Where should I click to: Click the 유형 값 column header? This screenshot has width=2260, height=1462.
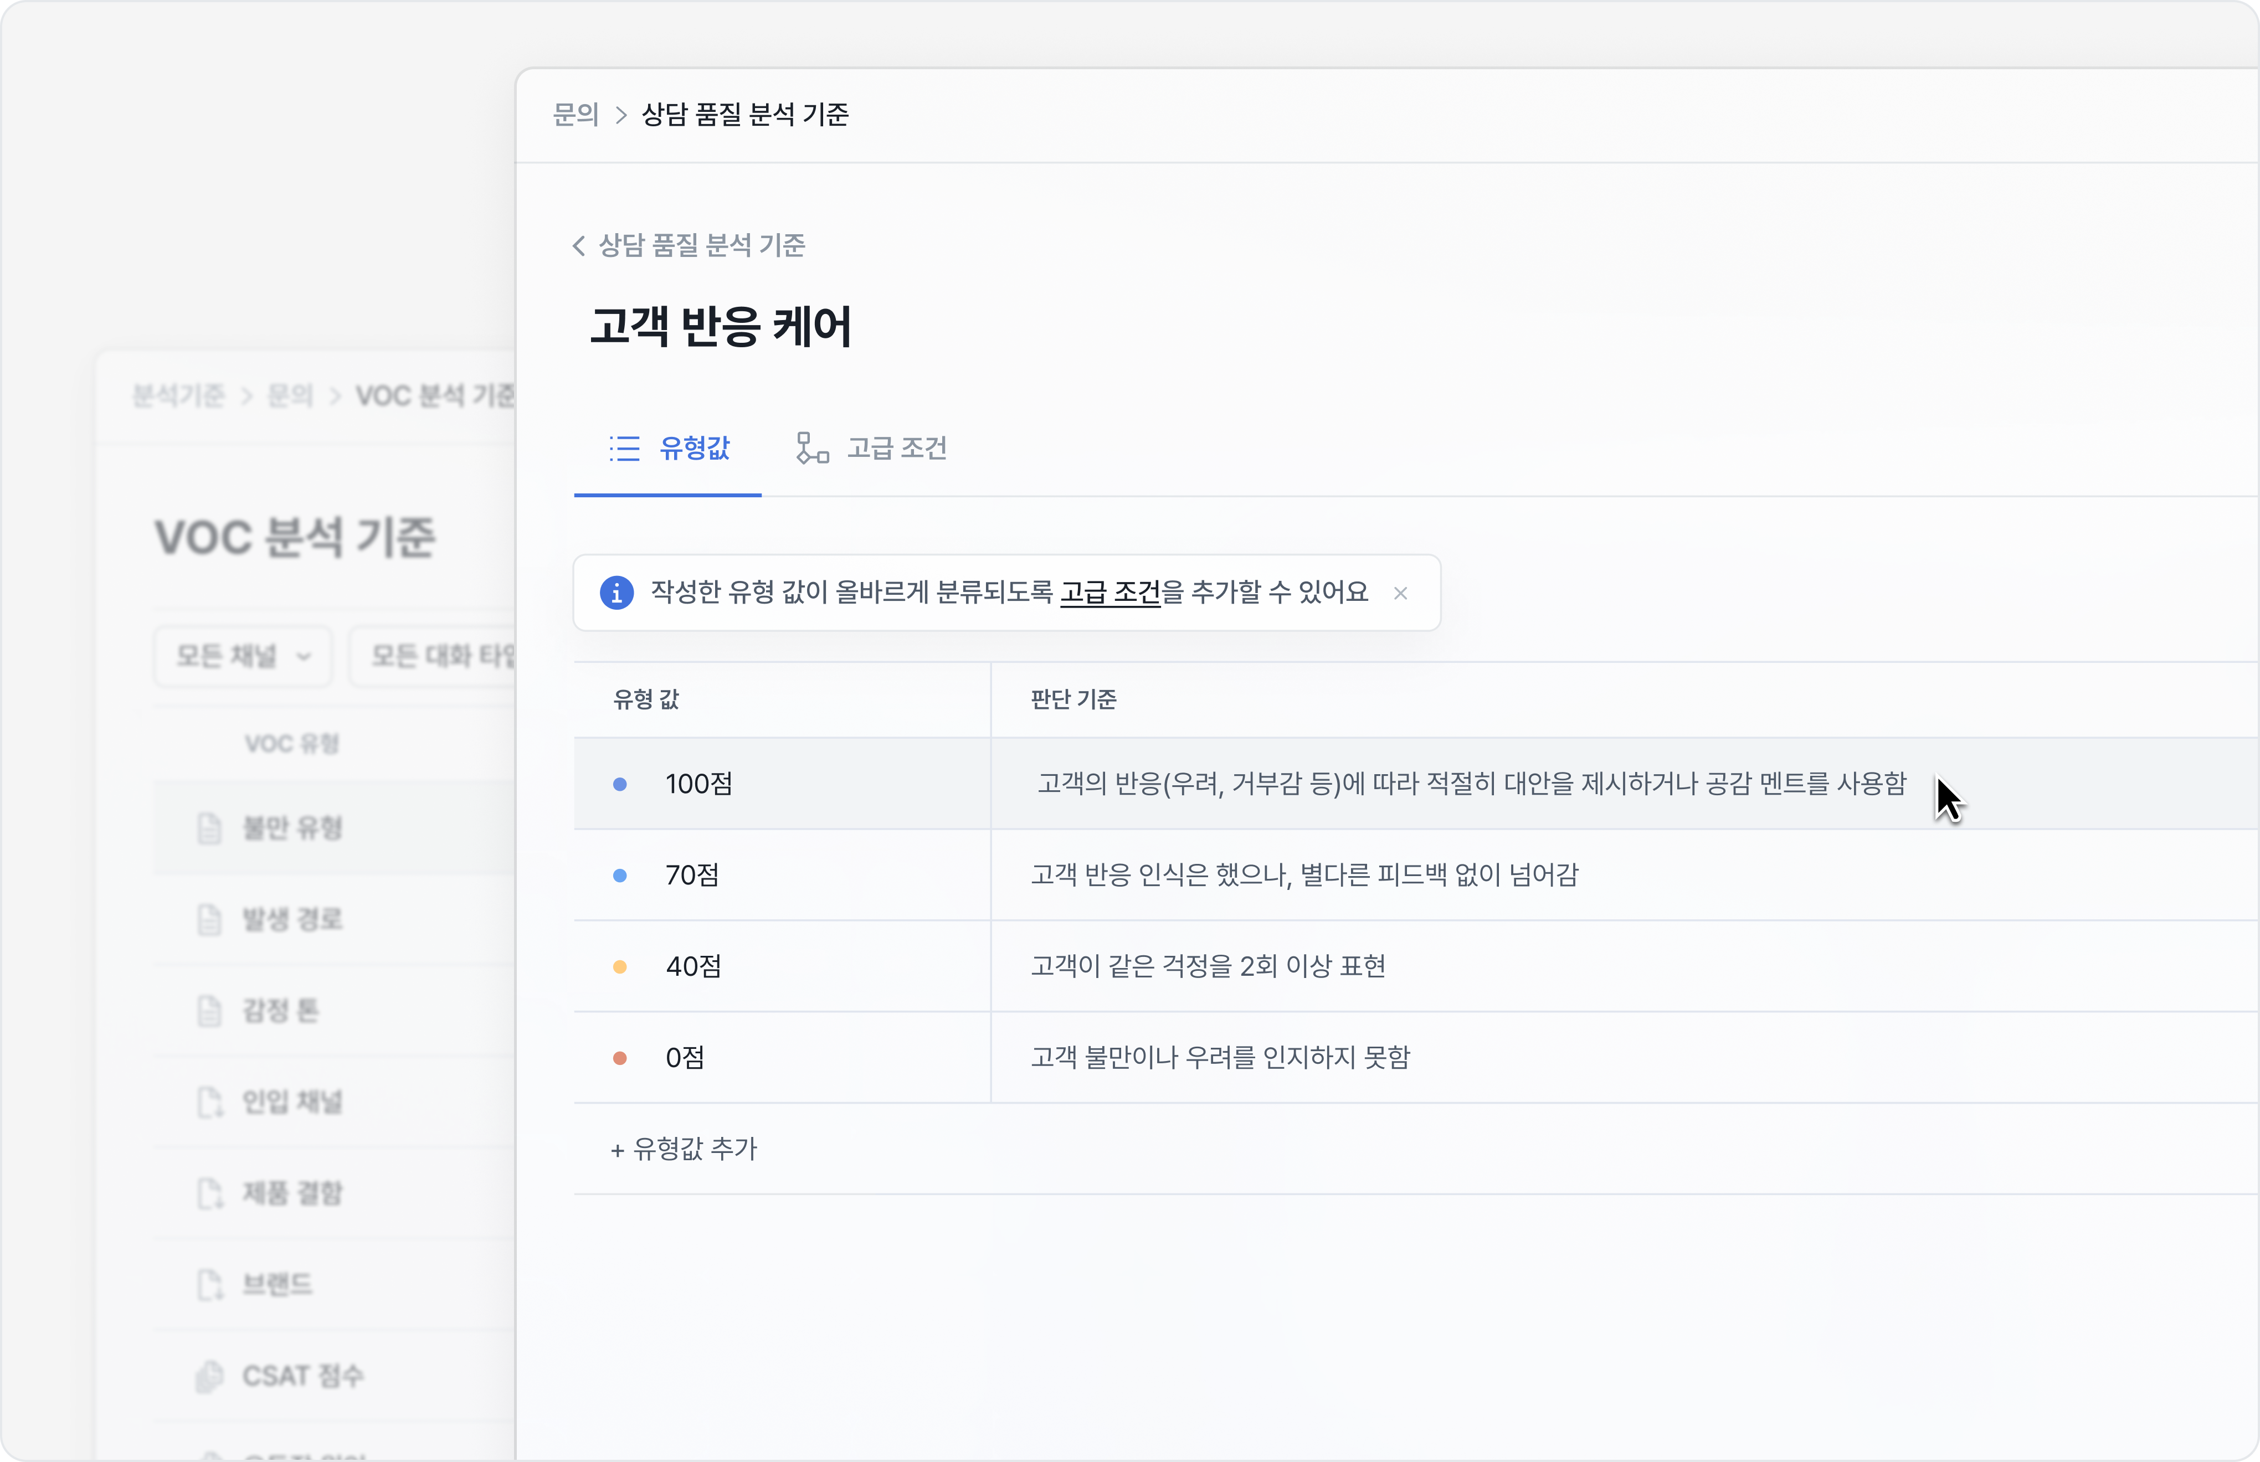pos(646,699)
